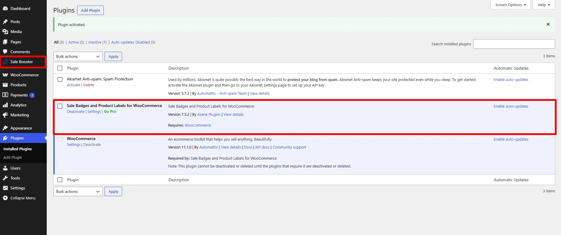This screenshot has width=561, height=235.
Task: Dismiss the Plugin activated notice
Action: pos(548,24)
